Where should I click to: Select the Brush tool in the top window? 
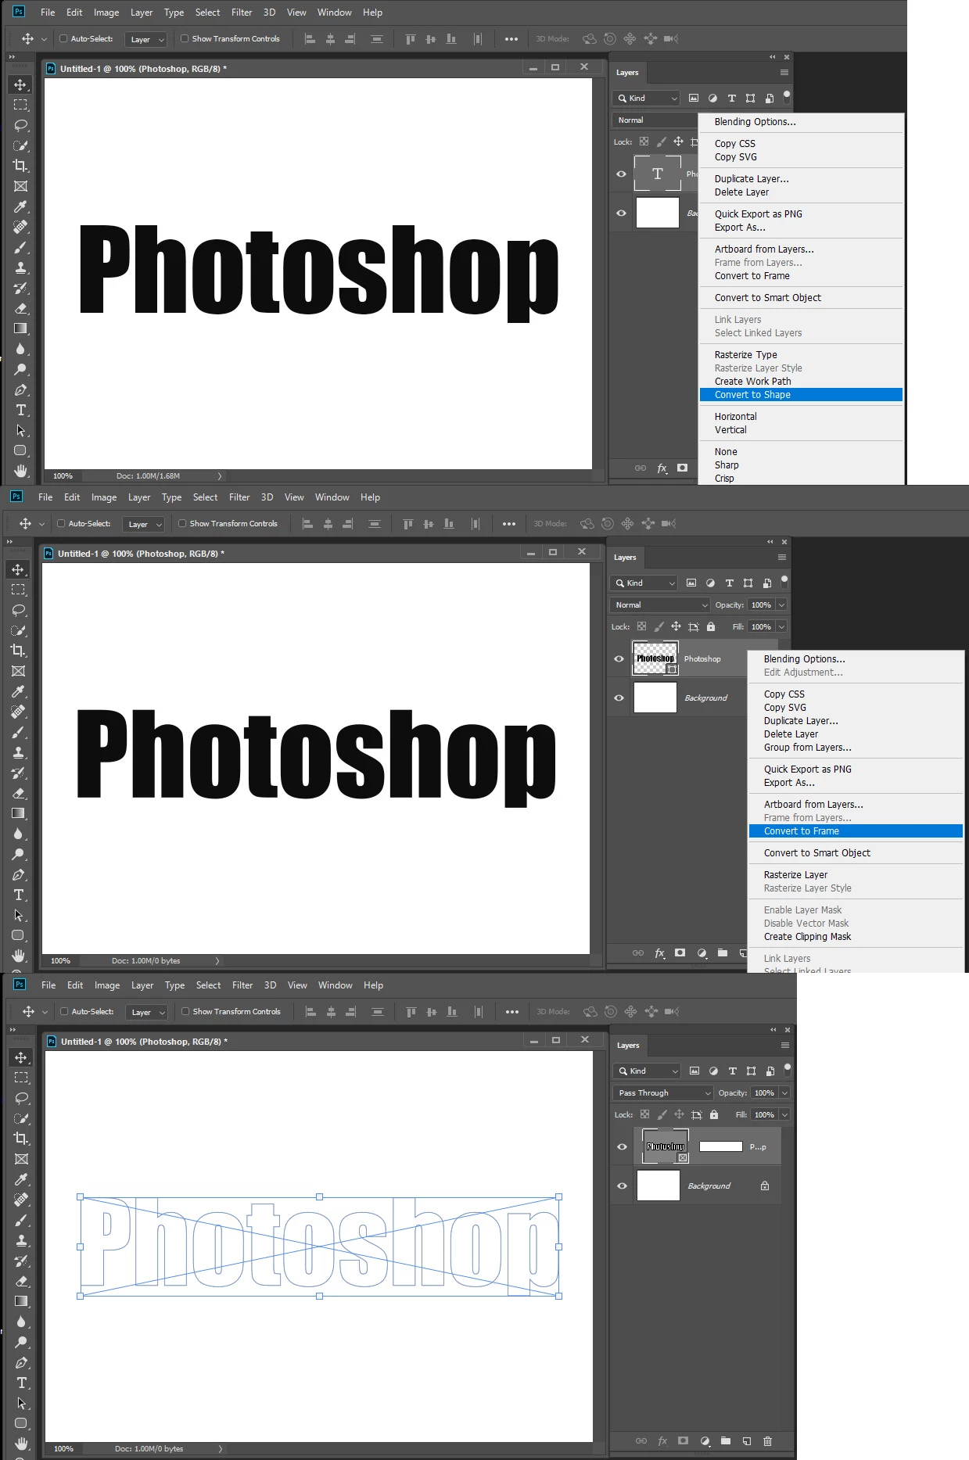point(21,247)
